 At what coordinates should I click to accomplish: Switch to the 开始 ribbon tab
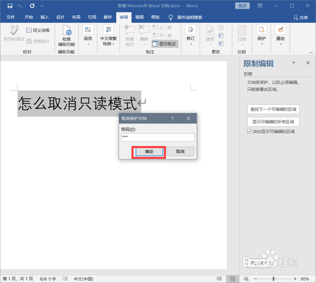(x=29, y=17)
